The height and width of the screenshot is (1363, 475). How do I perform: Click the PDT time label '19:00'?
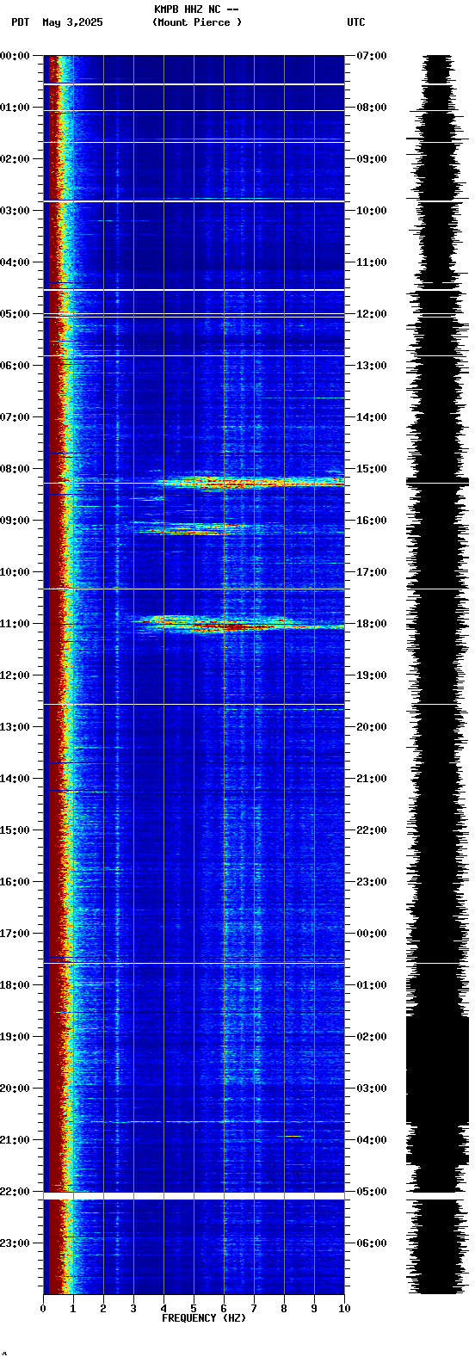15,1037
